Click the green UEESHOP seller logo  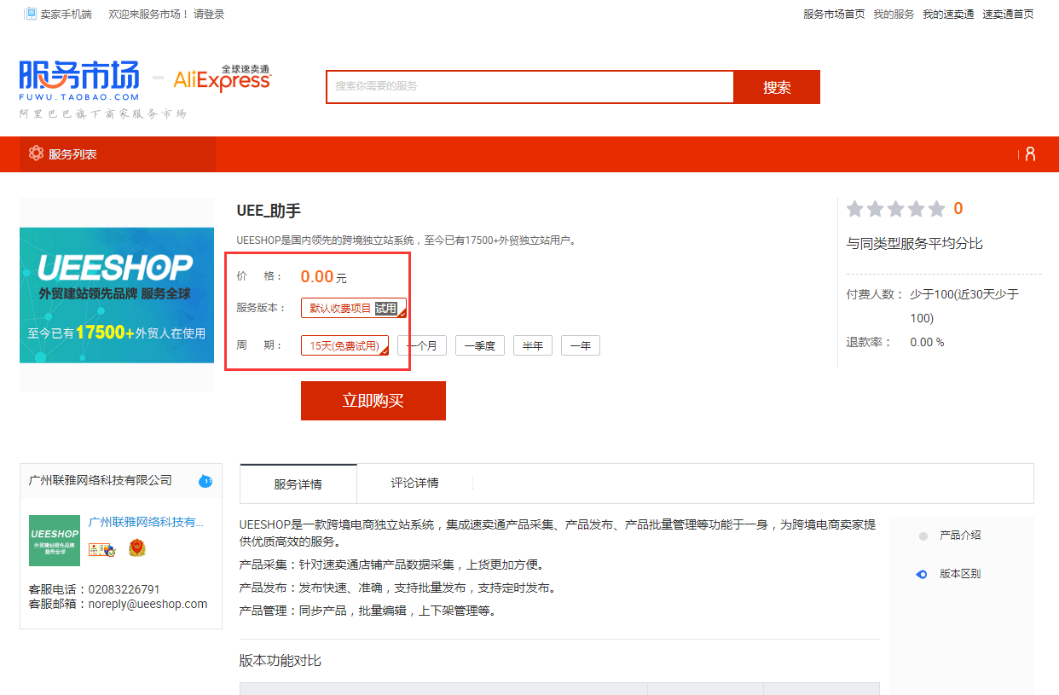click(x=55, y=541)
